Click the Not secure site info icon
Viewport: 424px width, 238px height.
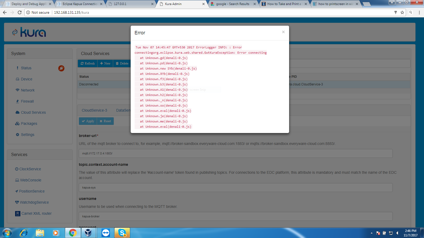point(28,12)
